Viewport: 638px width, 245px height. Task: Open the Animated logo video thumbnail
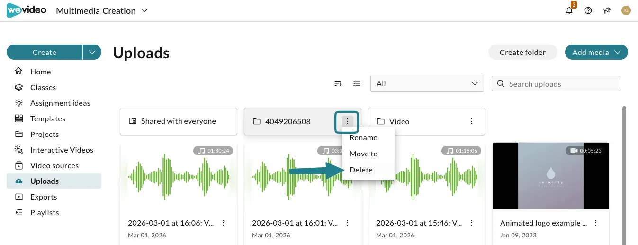pos(551,176)
